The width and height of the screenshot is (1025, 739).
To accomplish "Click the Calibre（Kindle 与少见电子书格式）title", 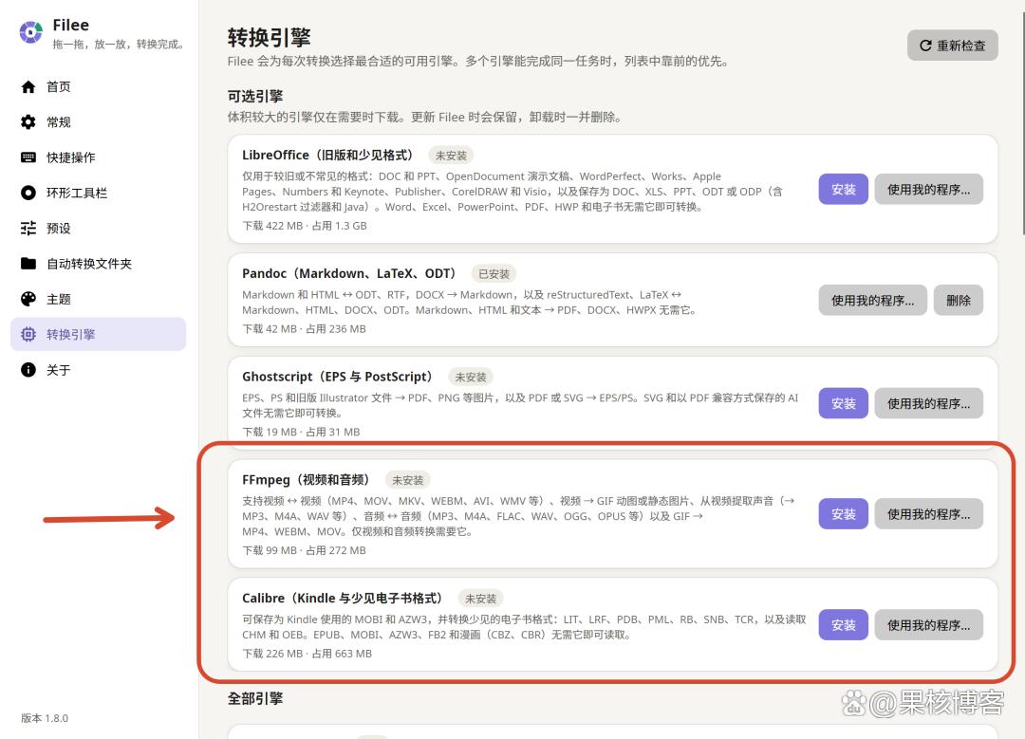I will click(344, 598).
